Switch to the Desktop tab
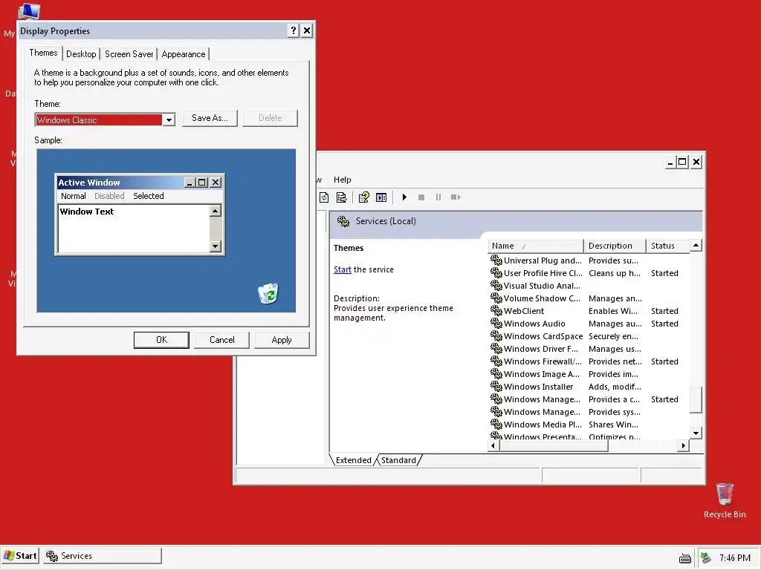Viewport: 761px width, 570px height. click(81, 54)
